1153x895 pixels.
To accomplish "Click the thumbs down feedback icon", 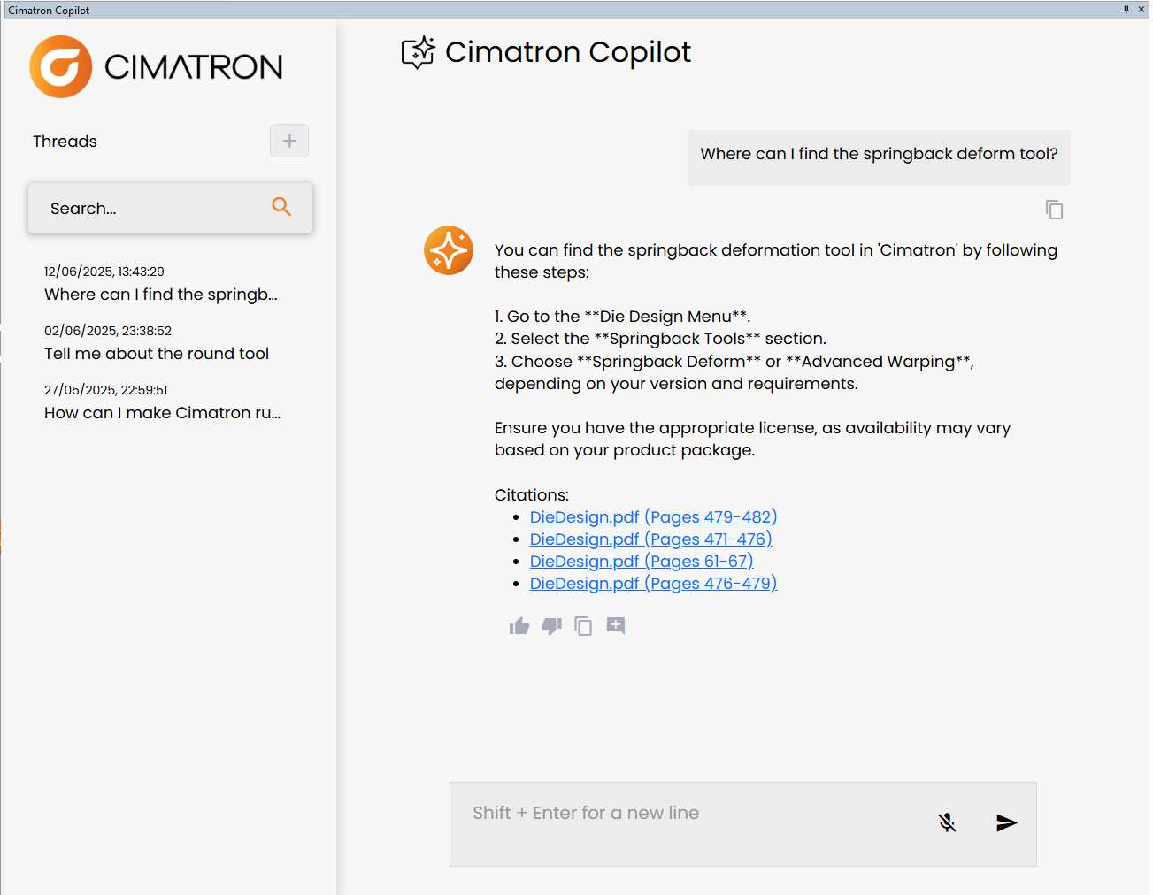I will point(551,626).
